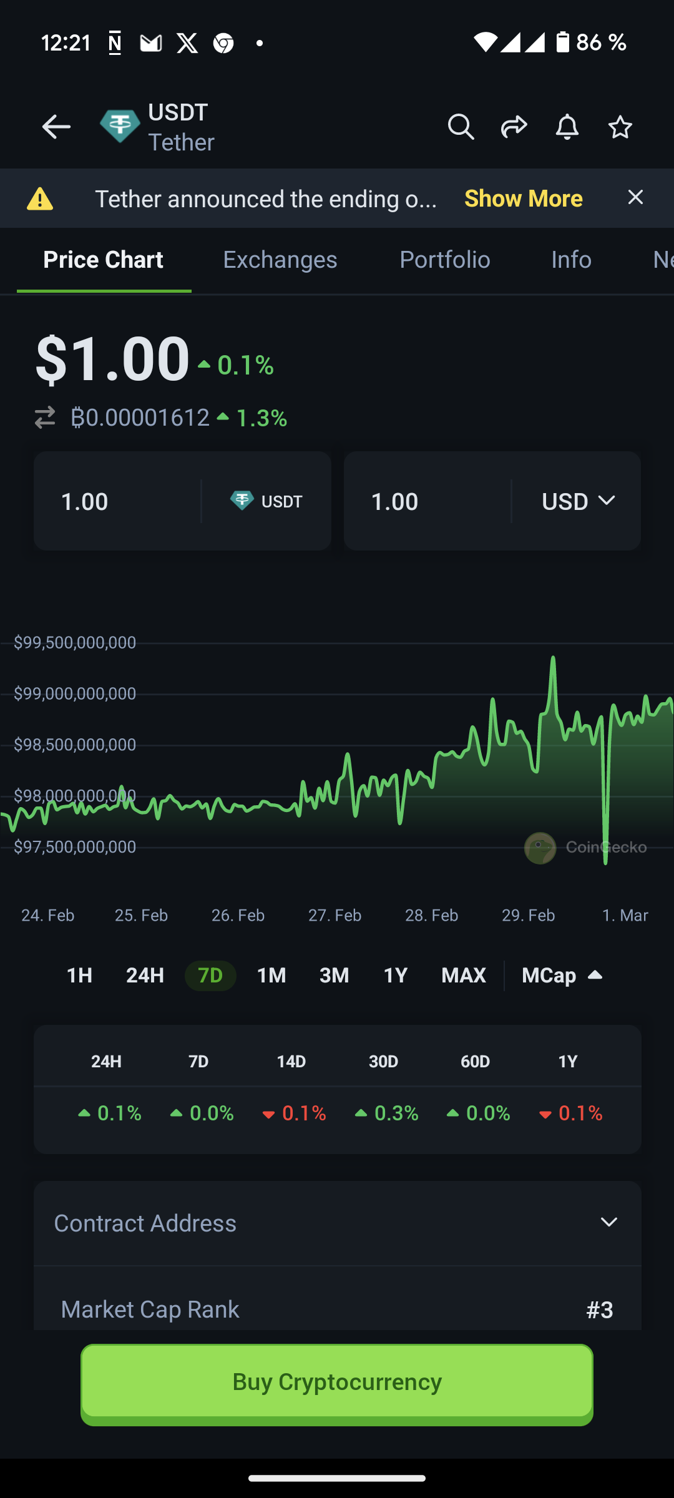Open the Info tab

[571, 260]
